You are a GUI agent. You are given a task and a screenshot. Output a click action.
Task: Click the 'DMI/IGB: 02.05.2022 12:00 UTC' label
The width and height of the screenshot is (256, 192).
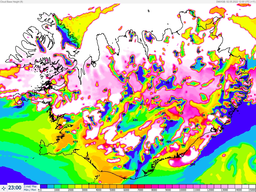(x=233, y=2)
